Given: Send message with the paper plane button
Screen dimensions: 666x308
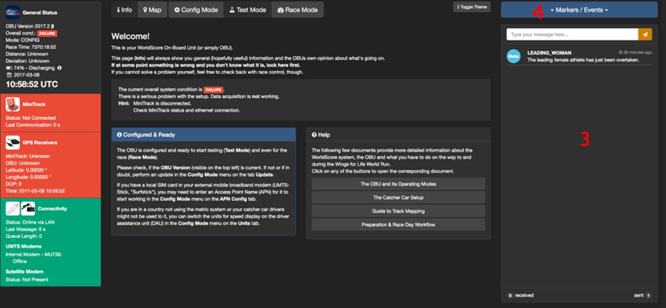Looking at the screenshot, I should pos(645,34).
